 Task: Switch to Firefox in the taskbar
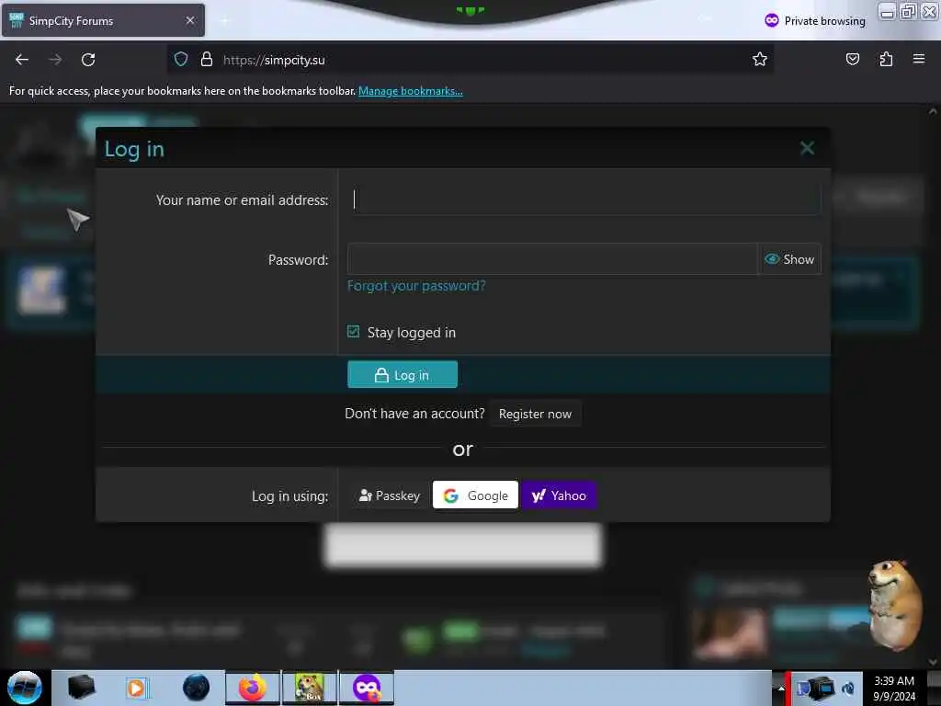click(253, 688)
